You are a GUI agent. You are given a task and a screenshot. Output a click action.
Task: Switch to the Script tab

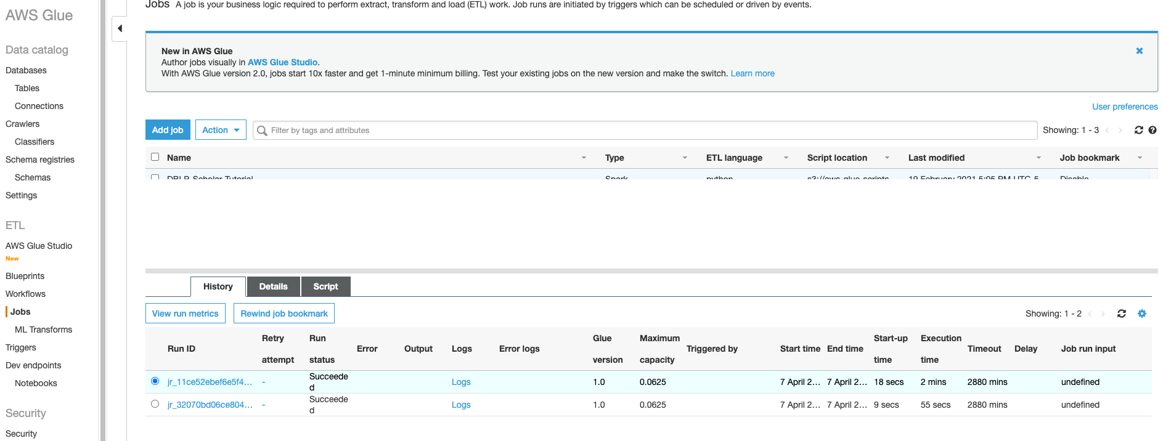tap(325, 286)
